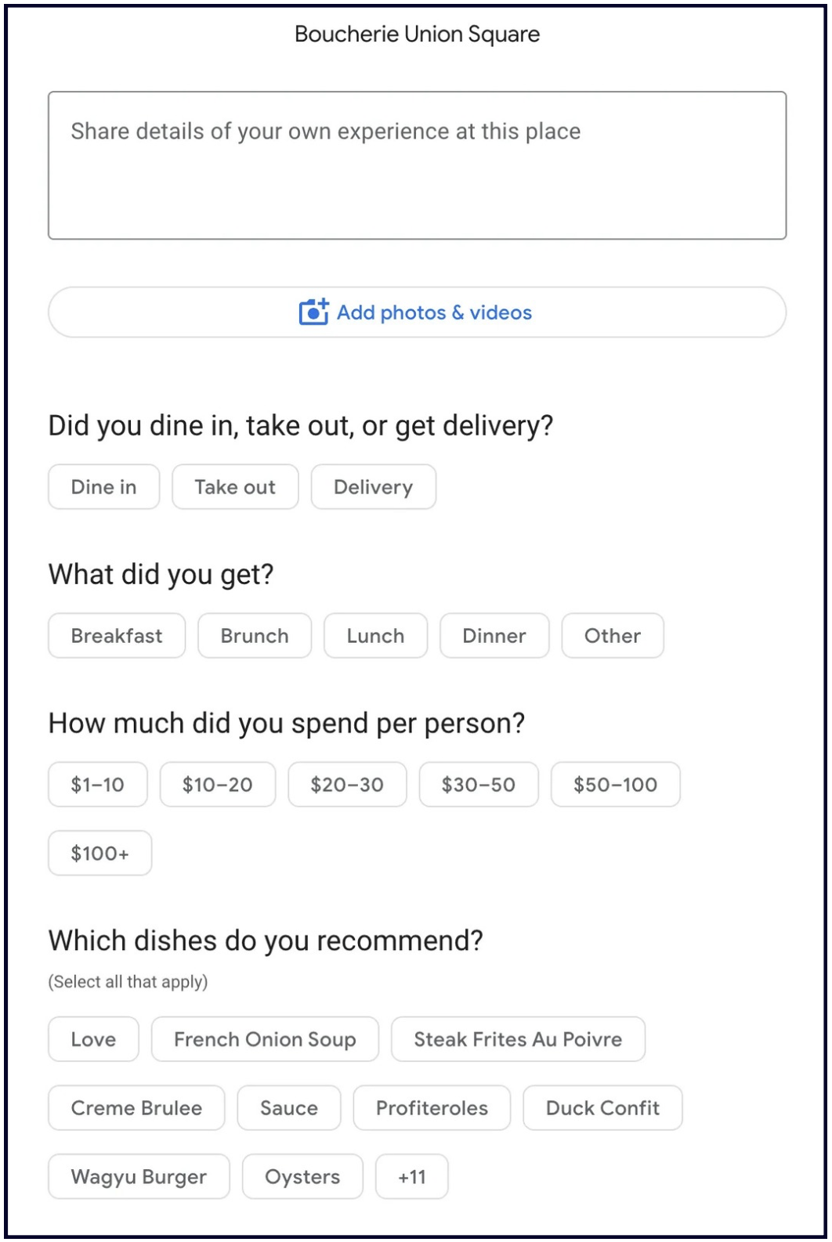Select Dinner meal chip

494,636
